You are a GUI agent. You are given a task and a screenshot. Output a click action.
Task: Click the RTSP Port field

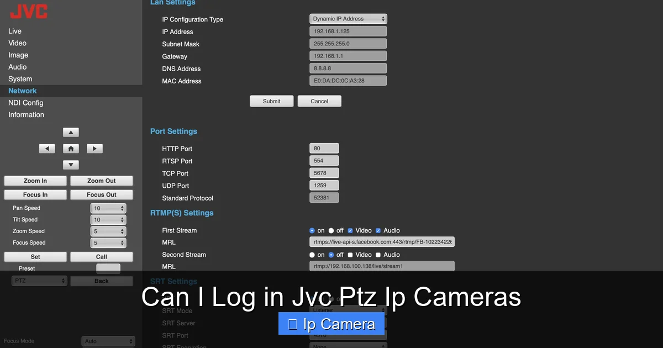coord(324,161)
